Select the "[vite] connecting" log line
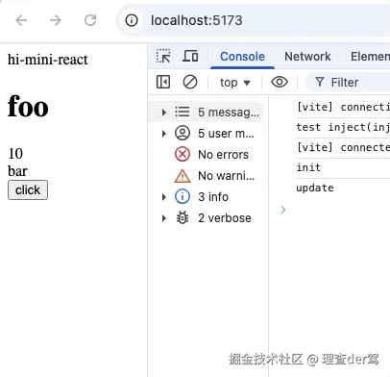This screenshot has height=377, width=390. point(343,107)
